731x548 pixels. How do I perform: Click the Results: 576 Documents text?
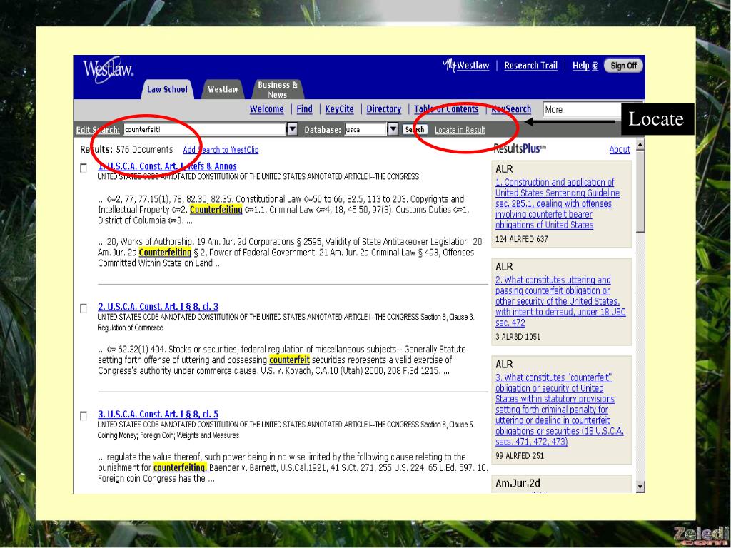(126, 150)
